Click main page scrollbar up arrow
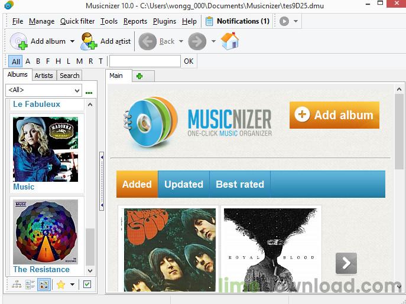The width and height of the screenshot is (406, 304). 399,90
